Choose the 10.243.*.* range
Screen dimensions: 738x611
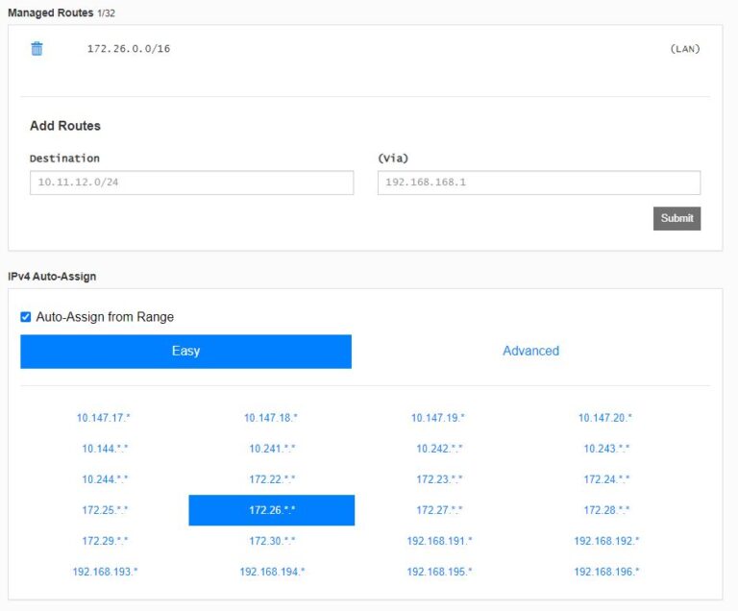606,449
